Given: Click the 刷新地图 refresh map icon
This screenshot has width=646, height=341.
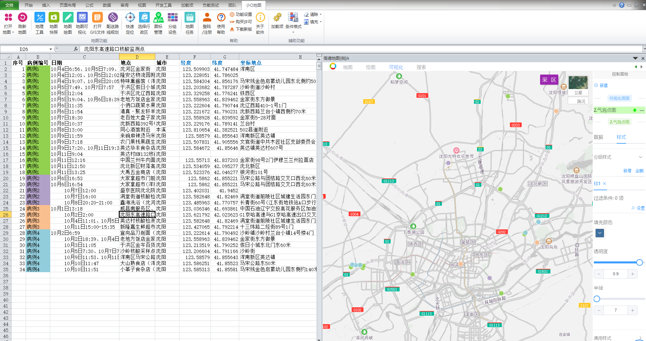Looking at the screenshot, I should (x=22, y=23).
